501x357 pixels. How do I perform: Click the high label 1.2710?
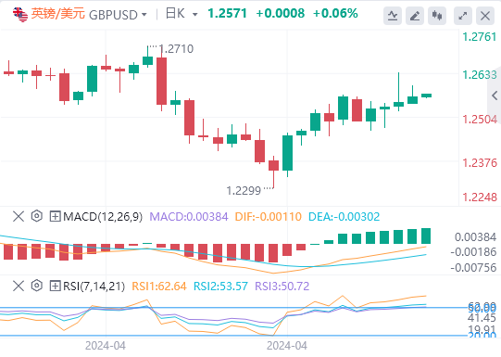(x=176, y=49)
